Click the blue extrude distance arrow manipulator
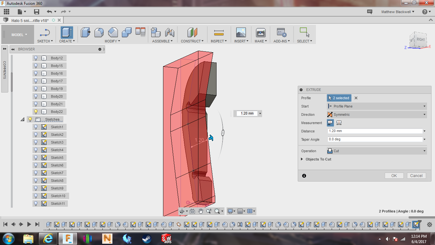The width and height of the screenshot is (435, 245). pos(210,137)
